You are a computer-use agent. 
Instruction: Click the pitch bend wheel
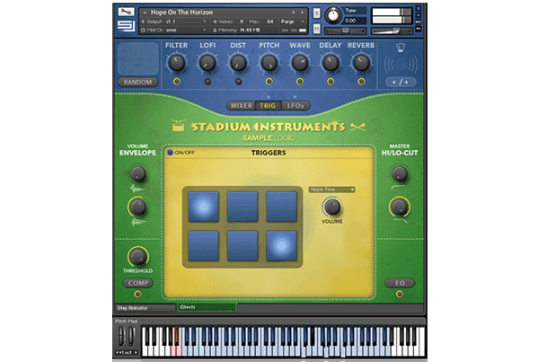click(x=121, y=336)
